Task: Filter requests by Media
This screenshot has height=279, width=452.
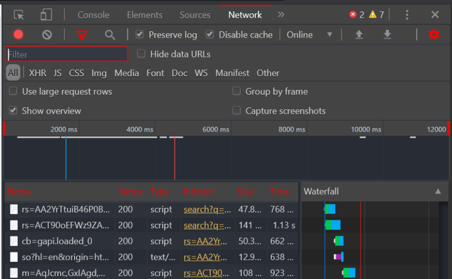Action: point(126,73)
